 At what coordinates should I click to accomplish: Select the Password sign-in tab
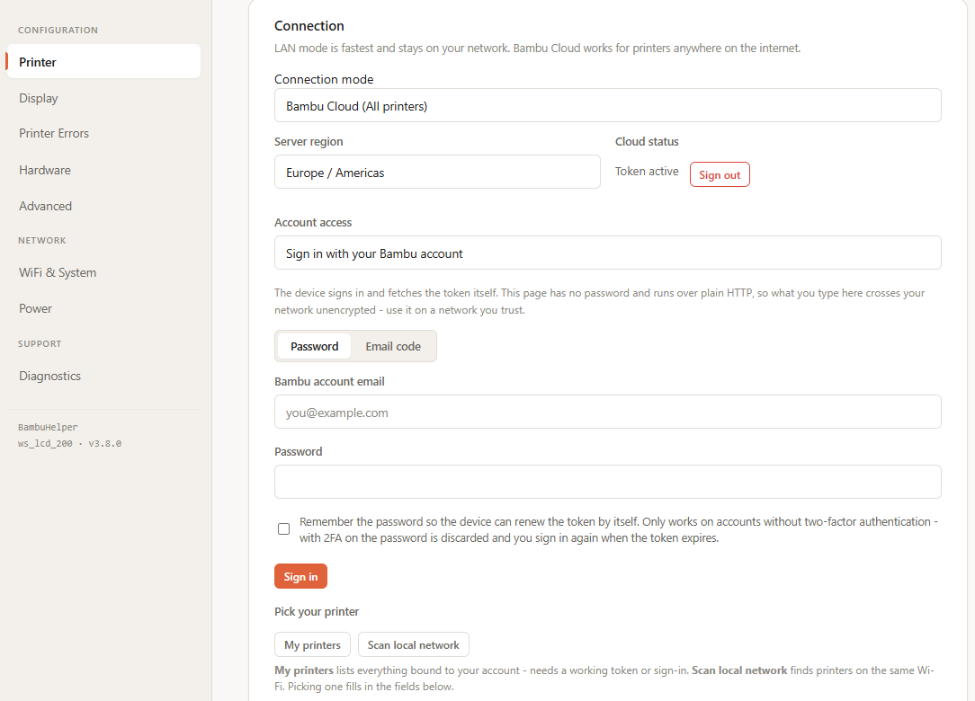click(314, 346)
